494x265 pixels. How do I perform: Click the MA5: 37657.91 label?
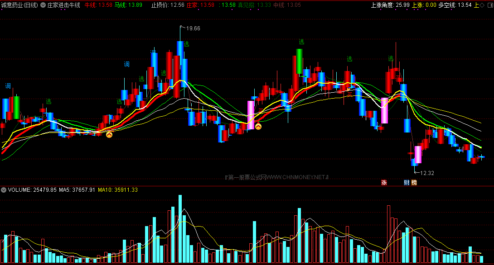(x=77, y=190)
